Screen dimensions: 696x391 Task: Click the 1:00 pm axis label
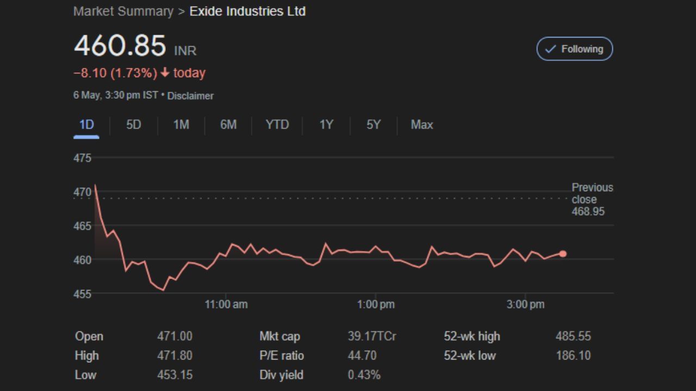point(376,305)
